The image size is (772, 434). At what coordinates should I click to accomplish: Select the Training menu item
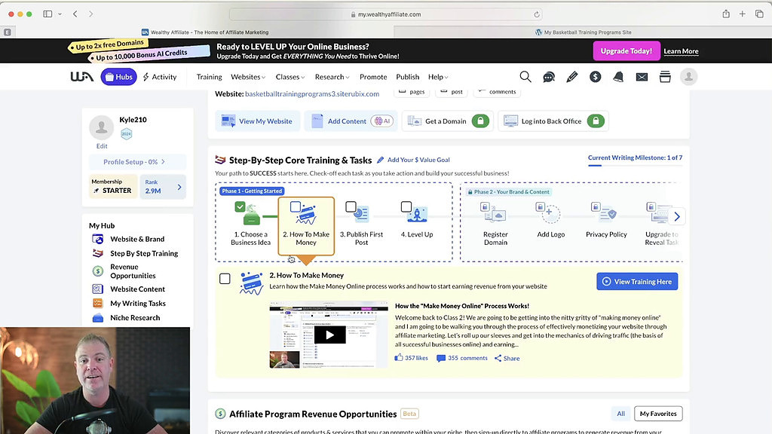(x=208, y=76)
